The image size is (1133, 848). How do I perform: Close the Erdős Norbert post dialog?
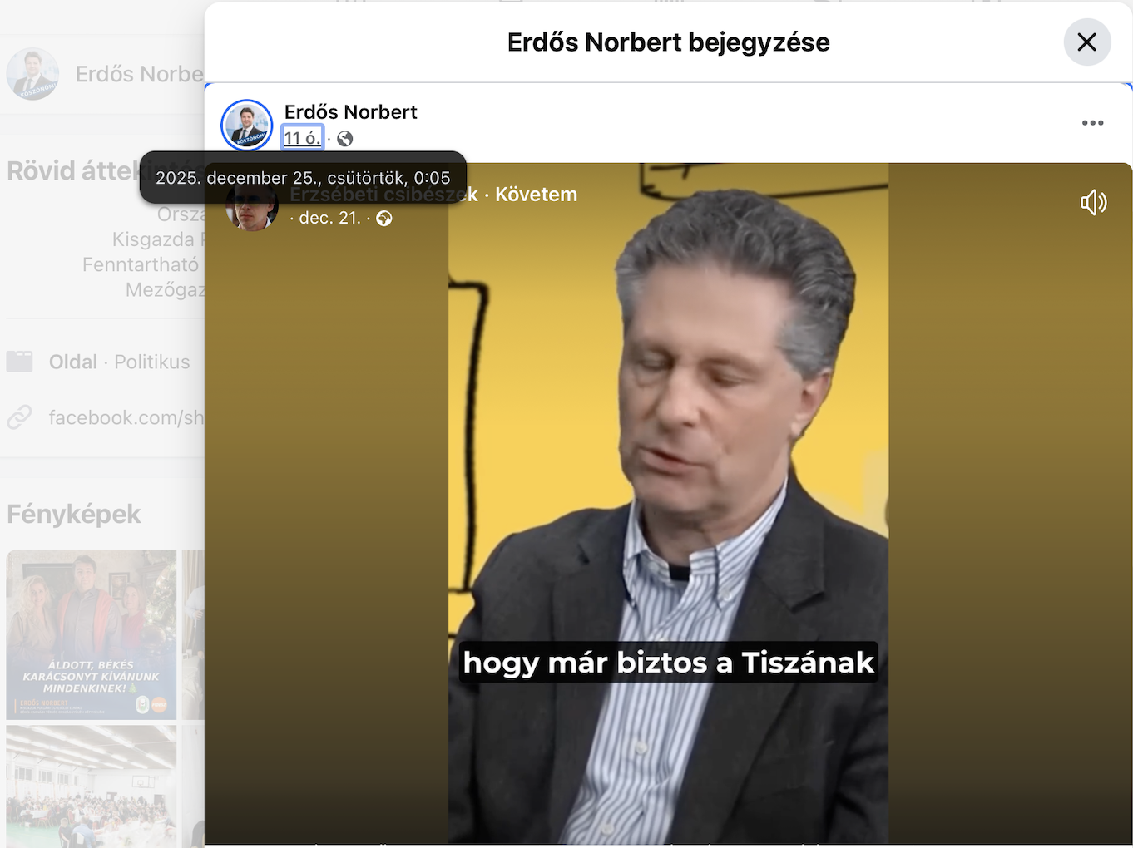point(1086,42)
